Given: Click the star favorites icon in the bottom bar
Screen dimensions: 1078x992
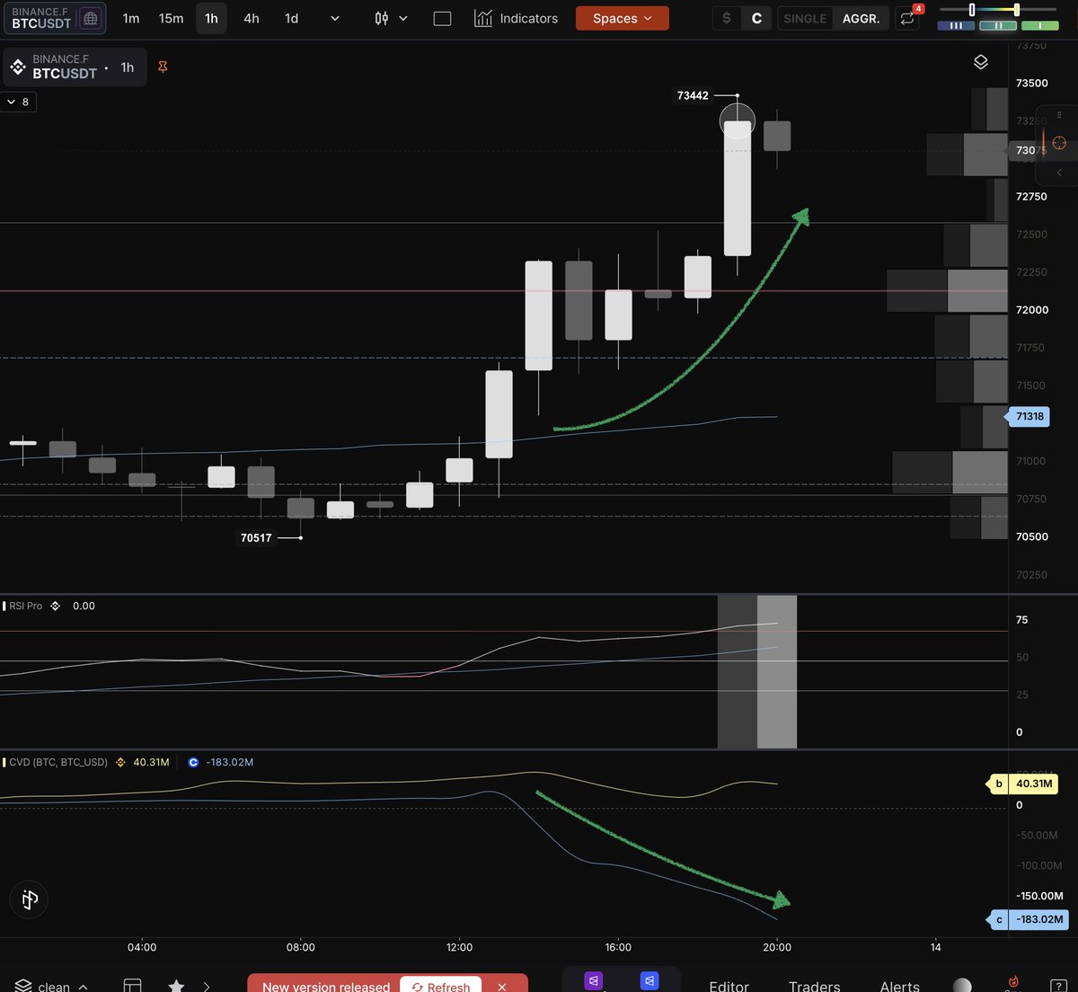Looking at the screenshot, I should (176, 985).
